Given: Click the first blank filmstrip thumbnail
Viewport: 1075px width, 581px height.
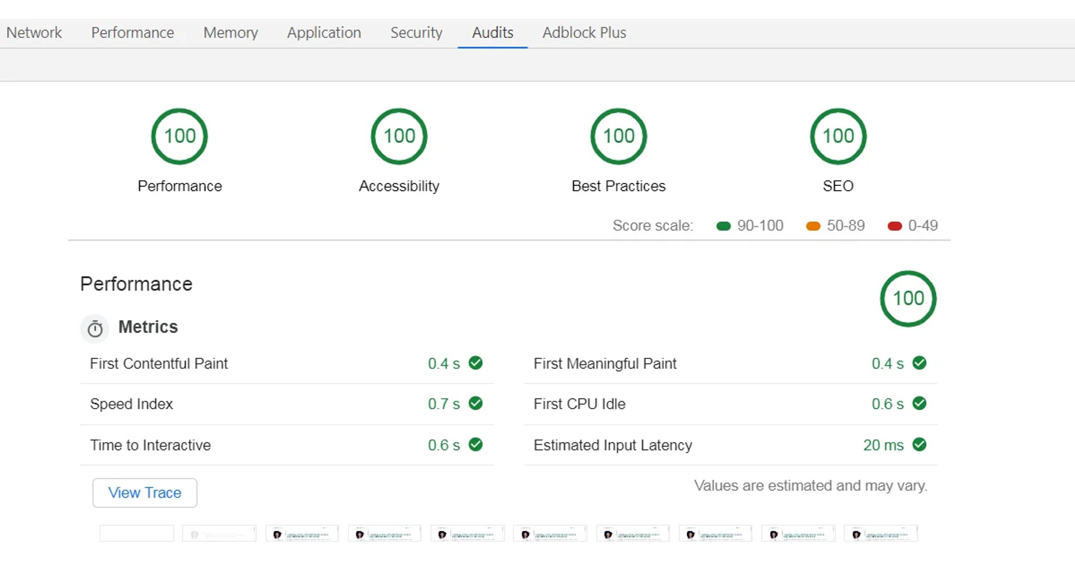Looking at the screenshot, I should click(x=136, y=533).
